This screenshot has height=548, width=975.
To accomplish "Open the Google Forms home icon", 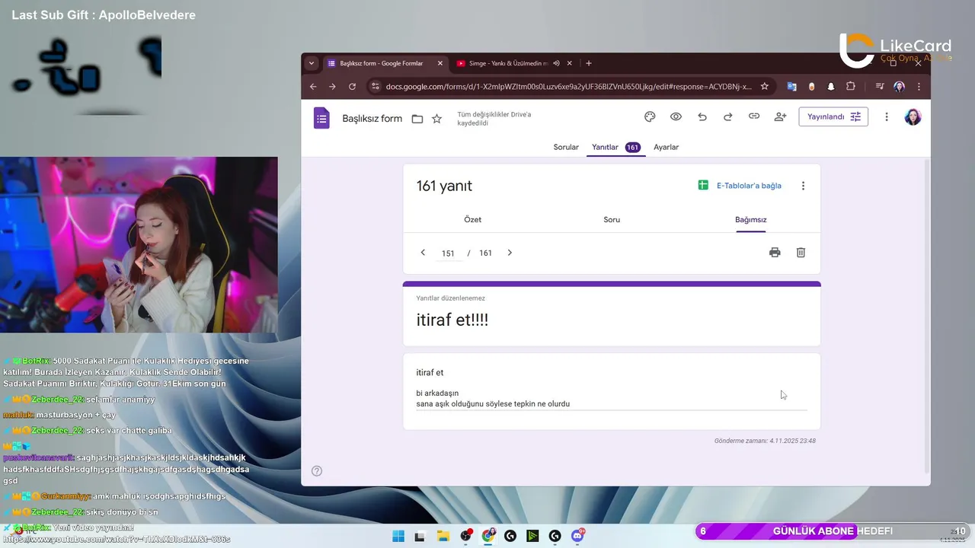I will pyautogui.click(x=322, y=118).
